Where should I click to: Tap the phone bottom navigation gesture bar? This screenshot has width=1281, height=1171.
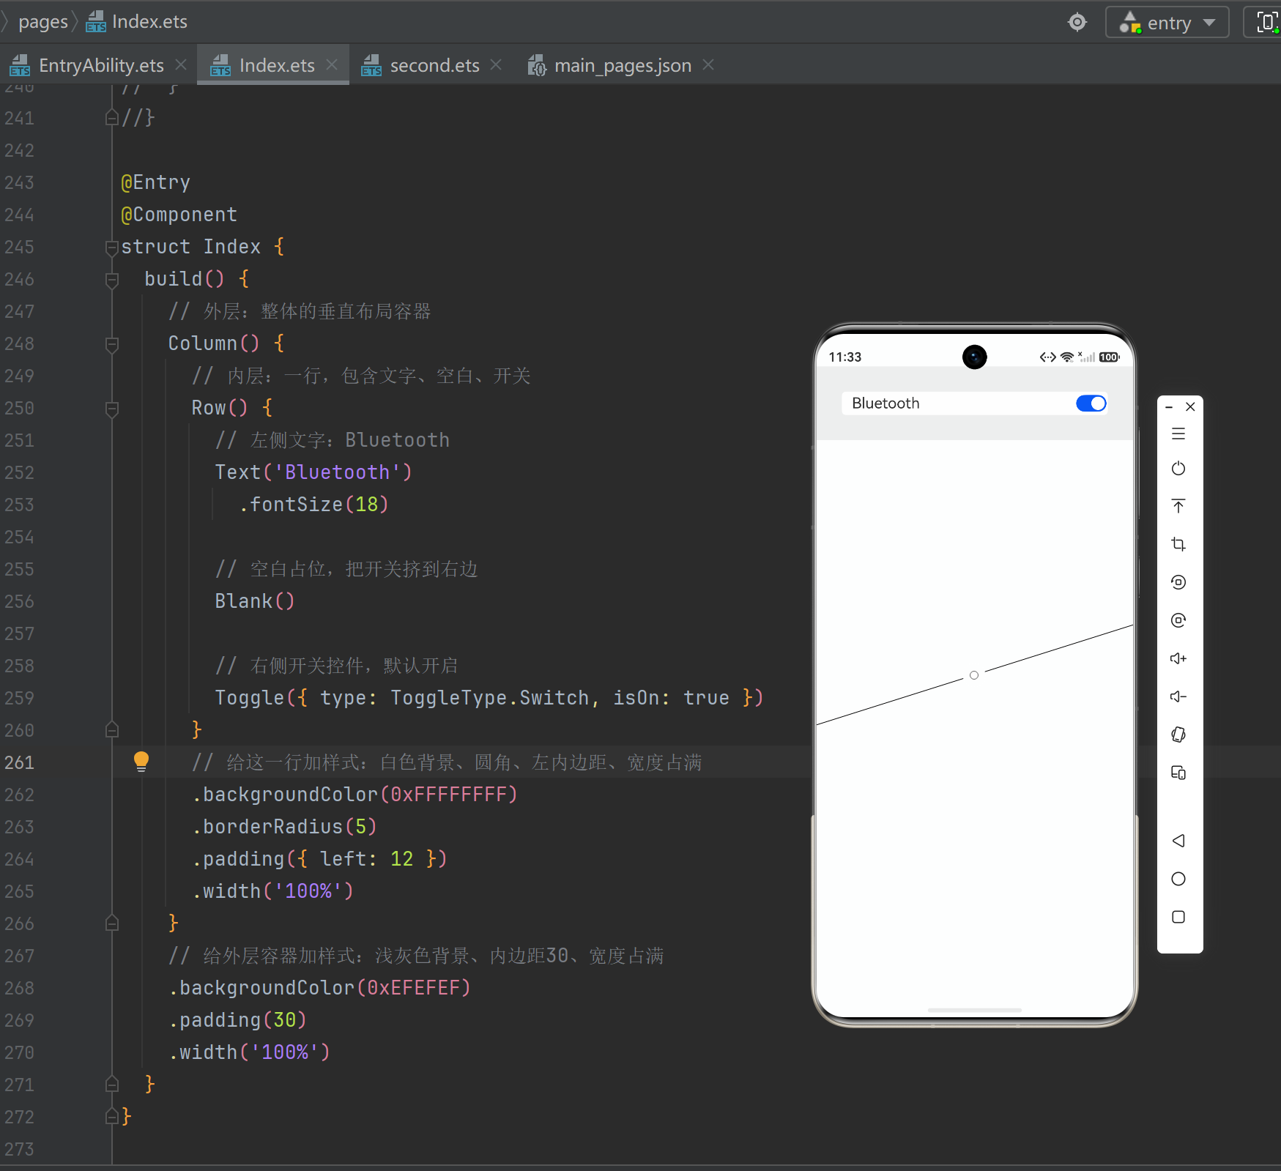point(974,1010)
